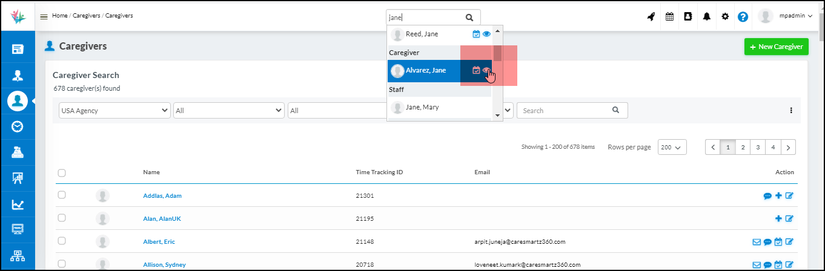This screenshot has height=271, width=825.
Task: Open the org chart sidebar icon
Action: coord(18,255)
